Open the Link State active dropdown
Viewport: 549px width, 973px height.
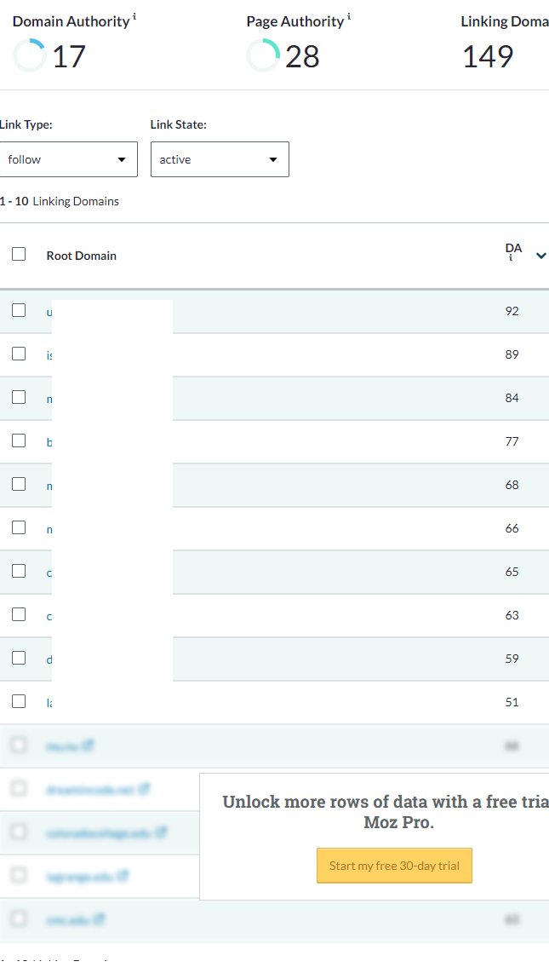click(x=220, y=159)
